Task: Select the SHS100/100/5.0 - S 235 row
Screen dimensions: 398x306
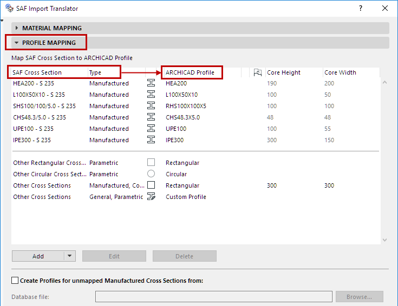Action: [196, 106]
